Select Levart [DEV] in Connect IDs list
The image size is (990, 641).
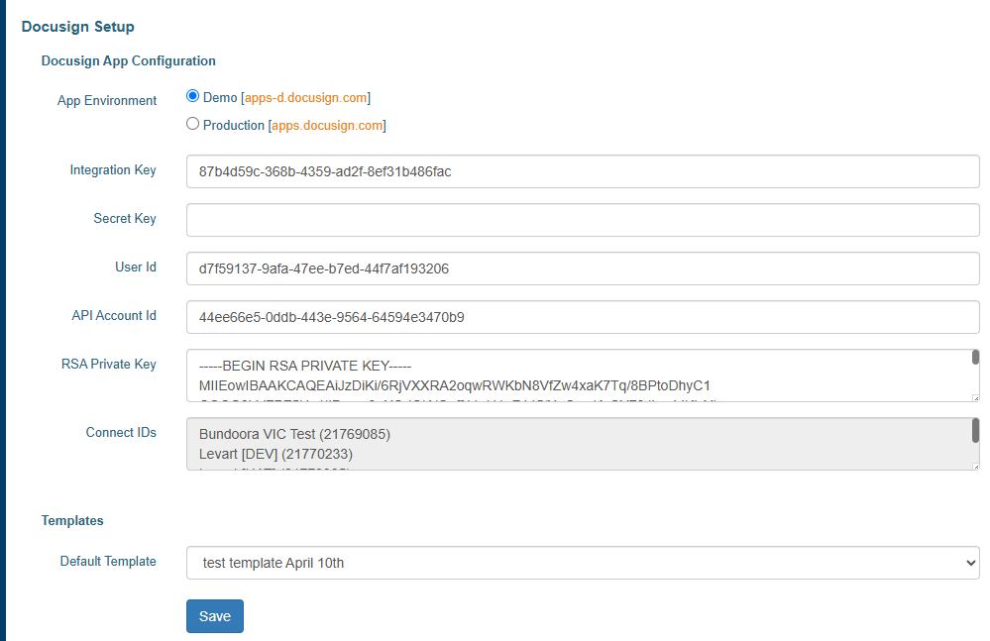[x=275, y=455]
